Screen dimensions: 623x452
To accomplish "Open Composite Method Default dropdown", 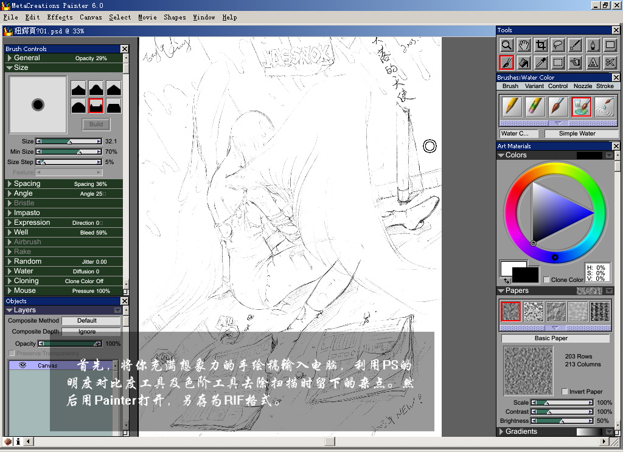I will (x=91, y=321).
